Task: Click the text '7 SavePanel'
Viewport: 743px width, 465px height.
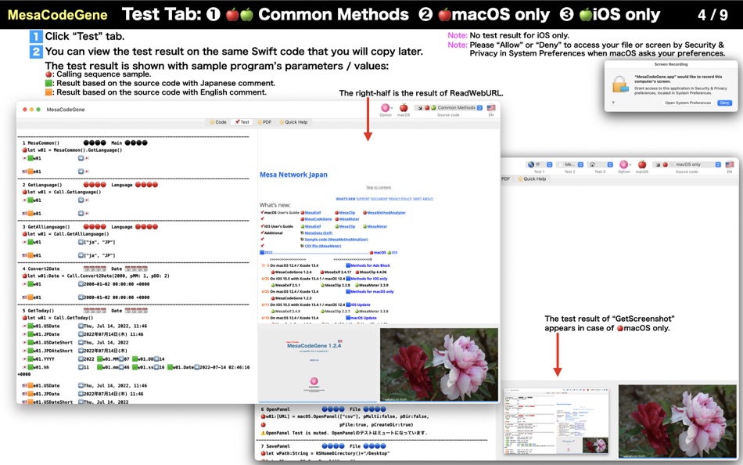Action: 275,446
